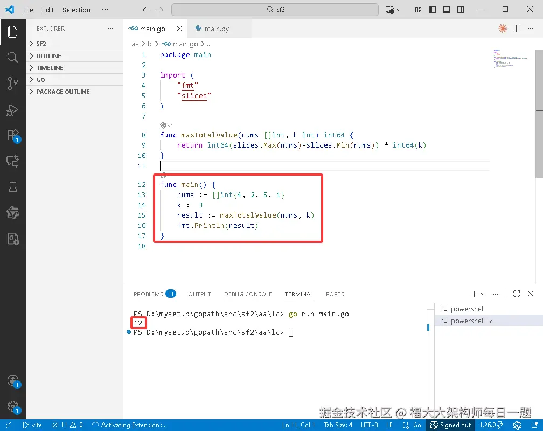The width and height of the screenshot is (543, 431).
Task: Open the Customize Layout icon
Action: pos(419,10)
